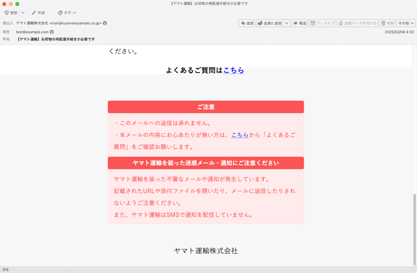Click the ヤマト運輸株式会社 footer text

click(x=206, y=251)
